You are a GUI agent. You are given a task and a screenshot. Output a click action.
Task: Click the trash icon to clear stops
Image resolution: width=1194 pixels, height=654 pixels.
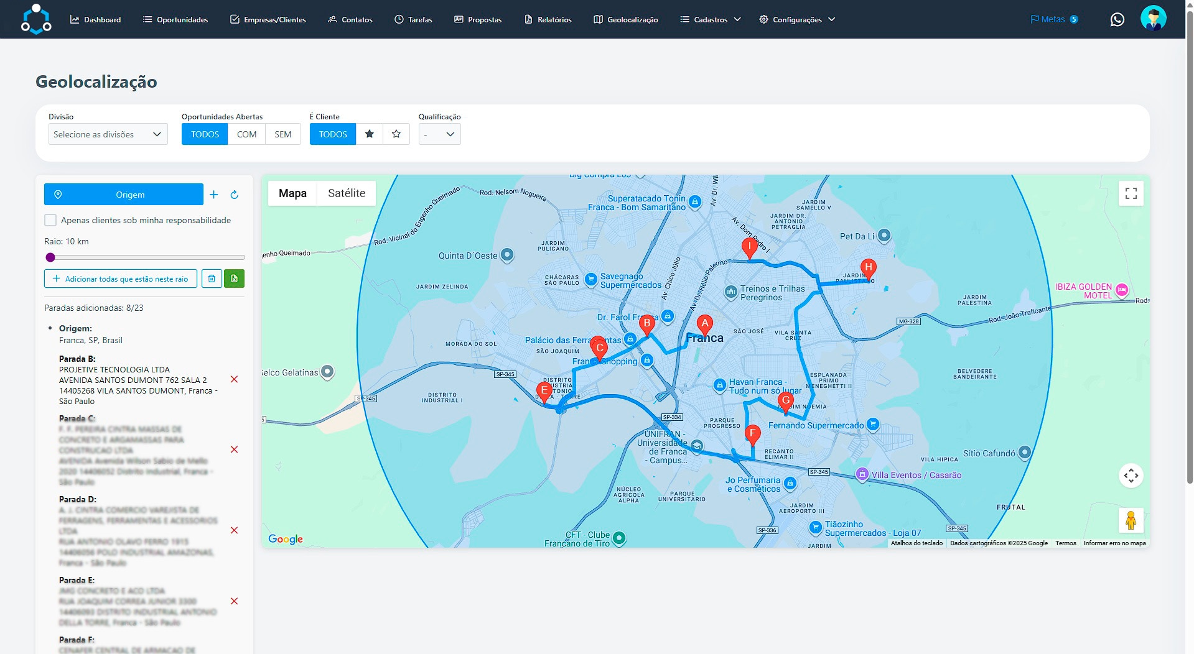212,279
